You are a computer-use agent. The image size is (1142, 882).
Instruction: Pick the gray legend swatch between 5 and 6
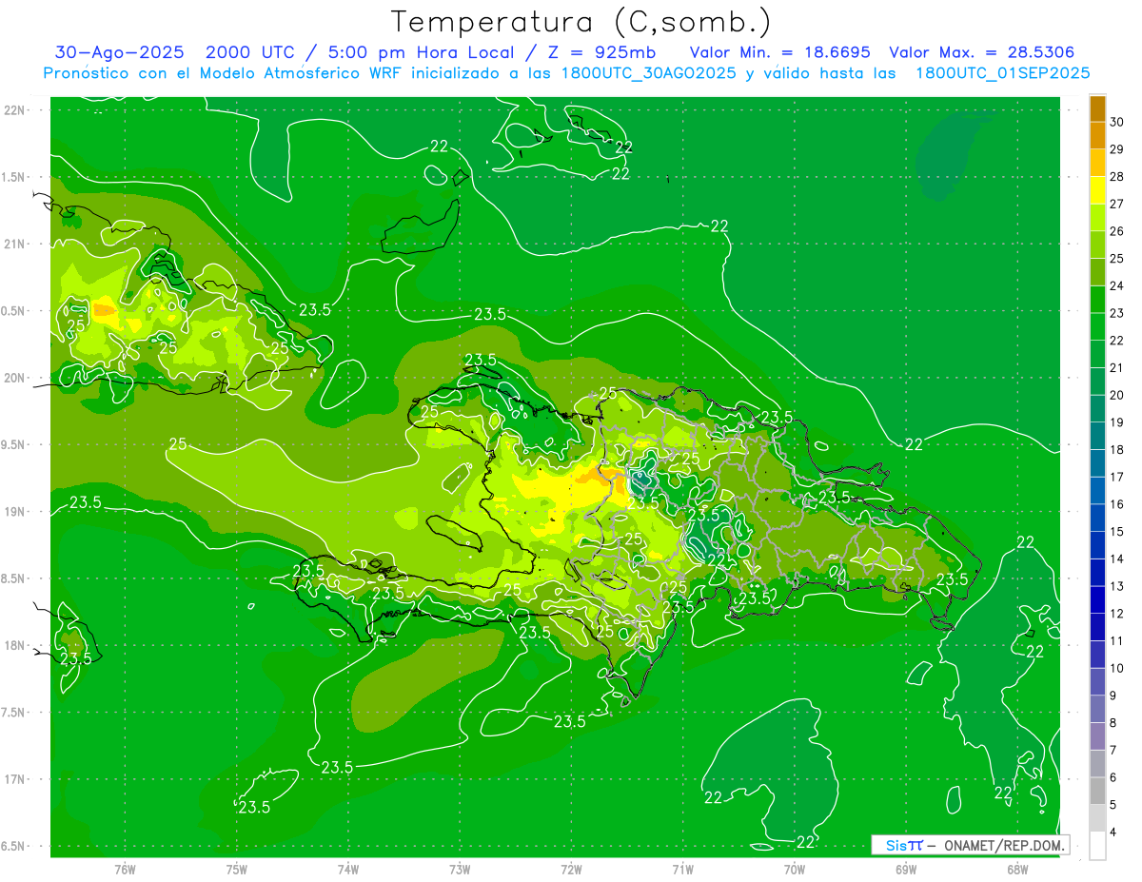tap(1097, 790)
